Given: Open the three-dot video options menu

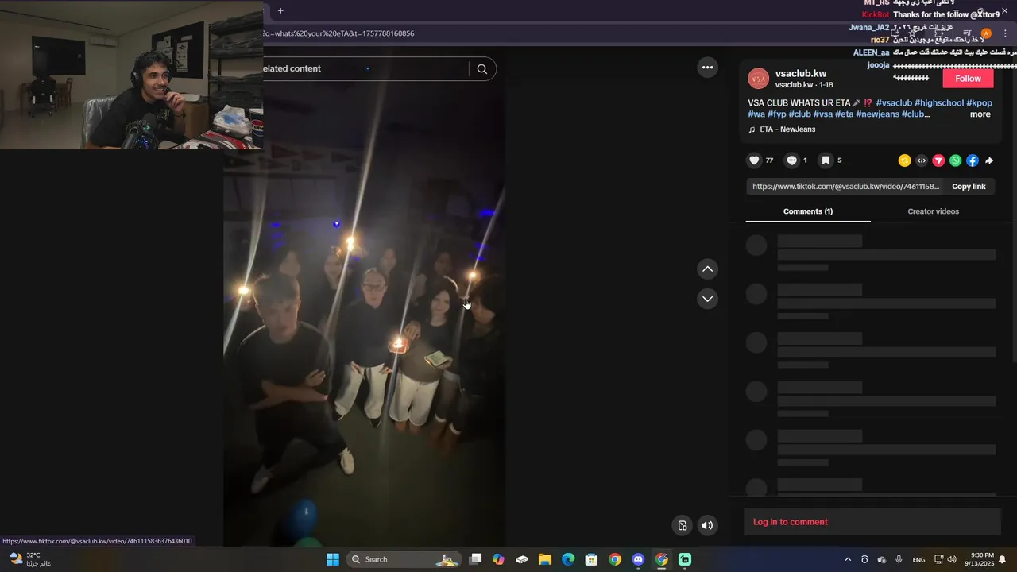Looking at the screenshot, I should coord(707,68).
